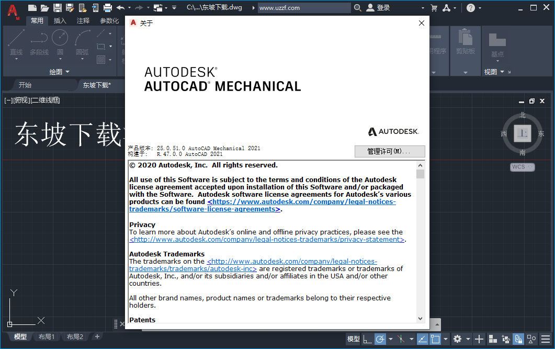The height and width of the screenshot is (349, 555).
Task: Open status bar customization hamburger menu
Action: pos(546,339)
